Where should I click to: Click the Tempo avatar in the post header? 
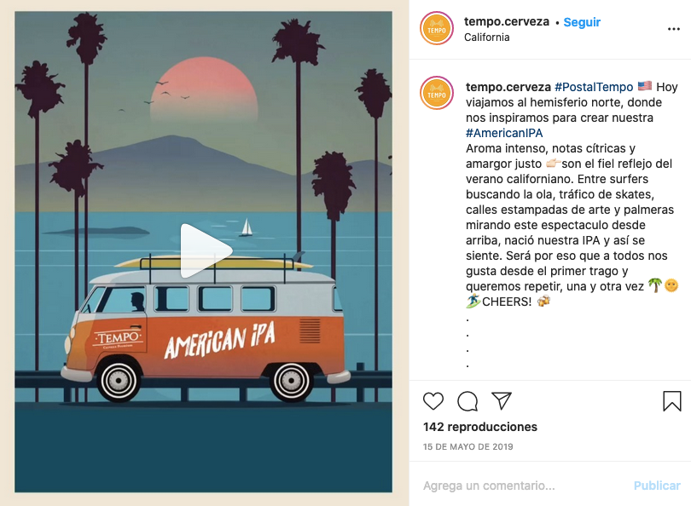(437, 29)
